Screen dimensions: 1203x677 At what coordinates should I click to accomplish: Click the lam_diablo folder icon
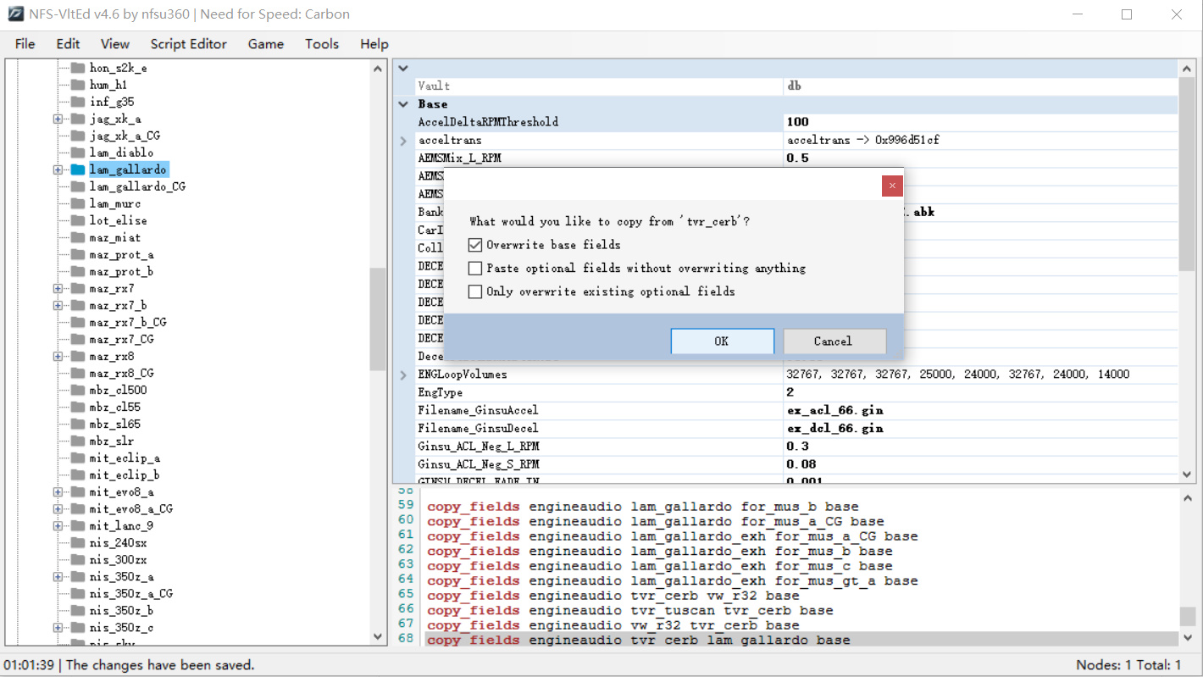78,153
